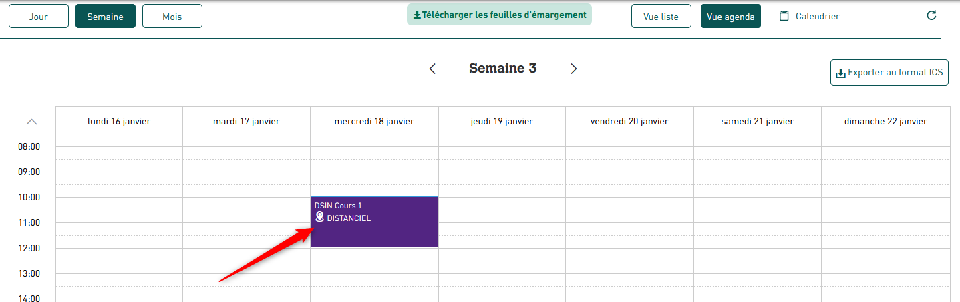Image resolution: width=960 pixels, height=302 pixels.
Task: Click the jeudi 19 janvier header
Action: 502,121
